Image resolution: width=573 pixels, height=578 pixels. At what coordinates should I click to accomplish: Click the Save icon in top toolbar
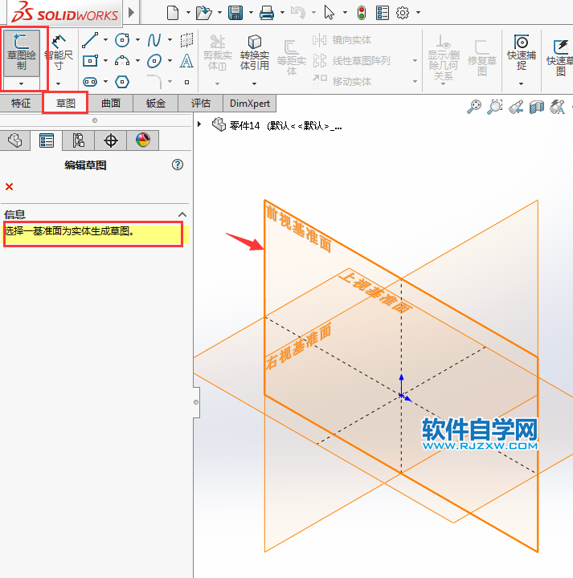click(235, 13)
